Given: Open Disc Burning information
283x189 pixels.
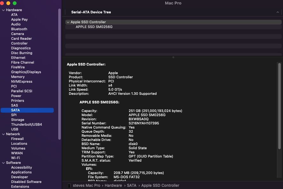Looking at the screenshot, I should [x=22, y=53].
